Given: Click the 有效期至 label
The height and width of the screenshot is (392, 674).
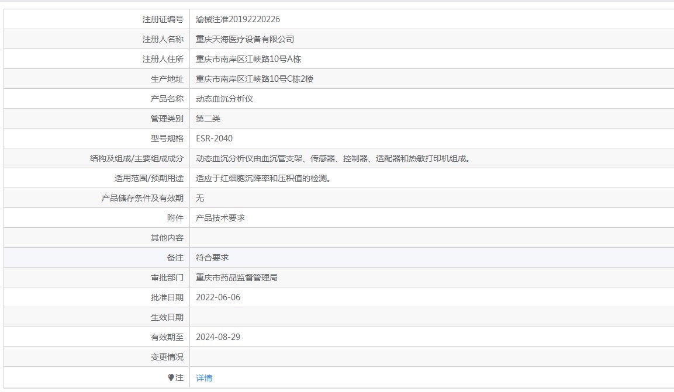Looking at the screenshot, I should click(167, 337).
